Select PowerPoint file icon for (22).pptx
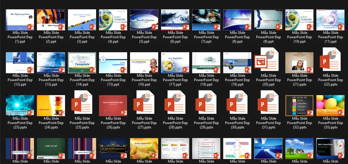Image resolution: width=348 pixels, height=164 pixels. (330, 60)
